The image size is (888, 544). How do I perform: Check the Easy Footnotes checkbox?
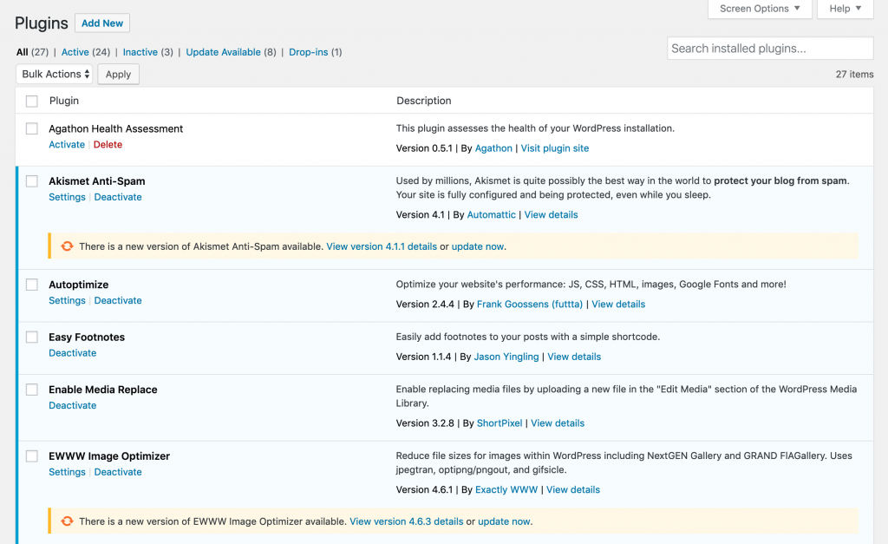click(32, 338)
